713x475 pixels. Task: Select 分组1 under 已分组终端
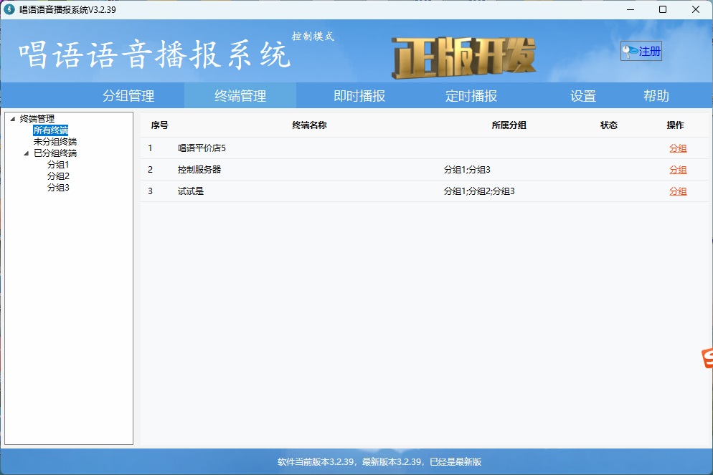59,164
